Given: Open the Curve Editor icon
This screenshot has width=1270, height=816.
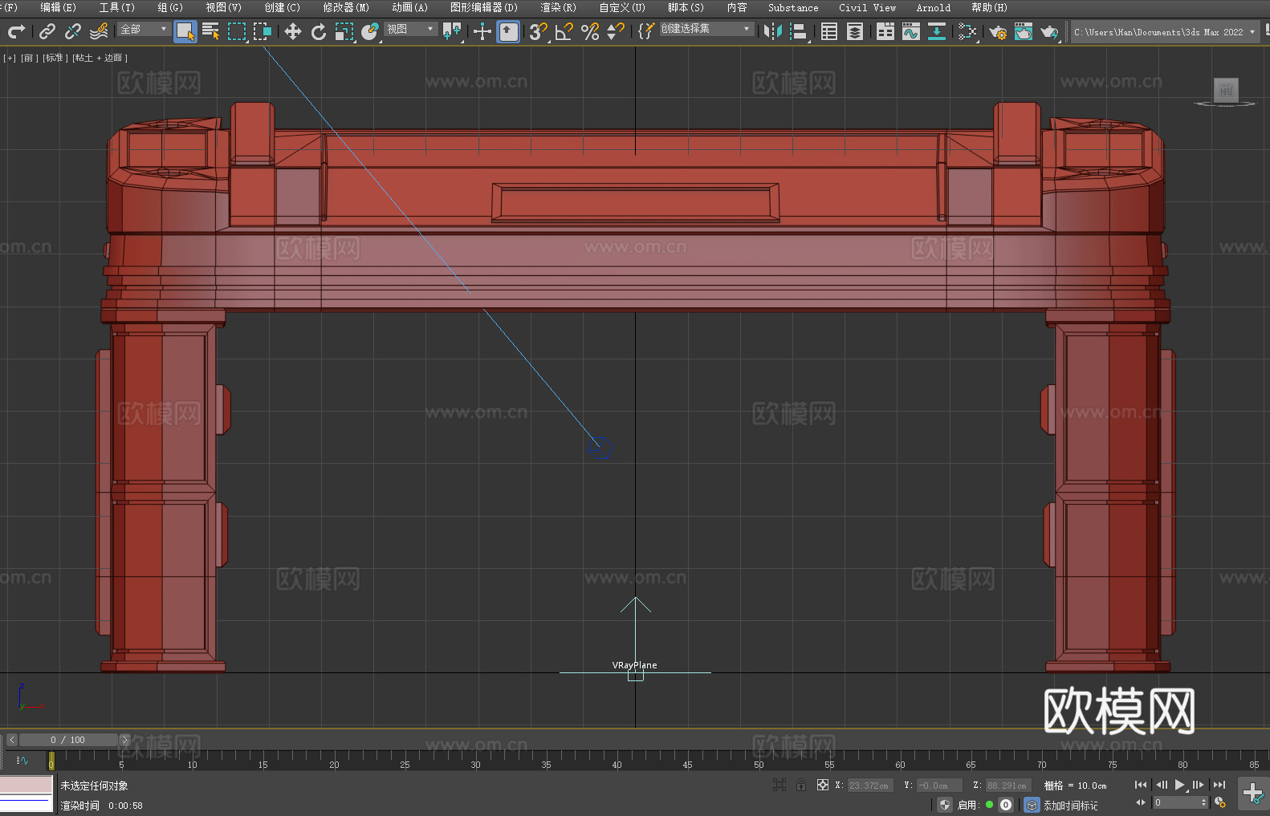Looking at the screenshot, I should [x=911, y=31].
